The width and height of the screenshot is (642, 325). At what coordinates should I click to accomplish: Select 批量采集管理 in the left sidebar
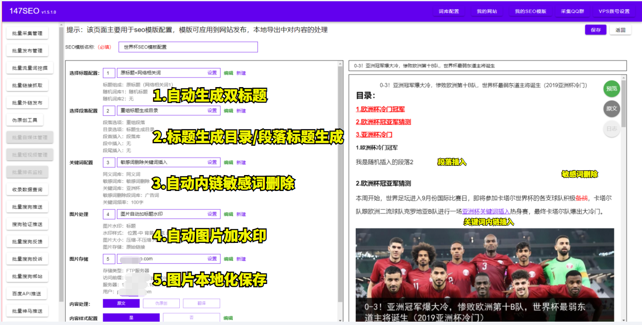pyautogui.click(x=27, y=33)
